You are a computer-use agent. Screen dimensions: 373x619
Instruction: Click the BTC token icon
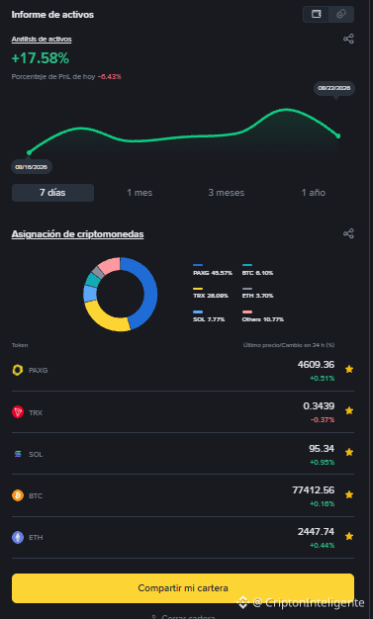click(x=18, y=495)
